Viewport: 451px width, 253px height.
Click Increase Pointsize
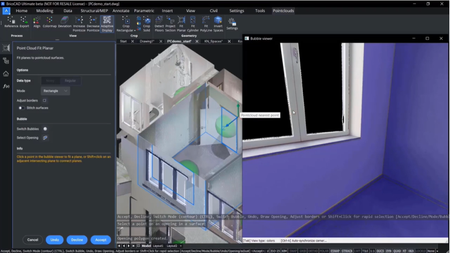click(79, 24)
